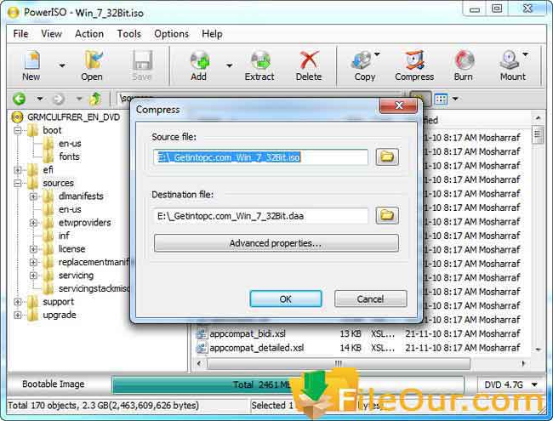Image resolution: width=553 pixels, height=421 pixels.
Task: Open the File menu
Action: point(20,34)
